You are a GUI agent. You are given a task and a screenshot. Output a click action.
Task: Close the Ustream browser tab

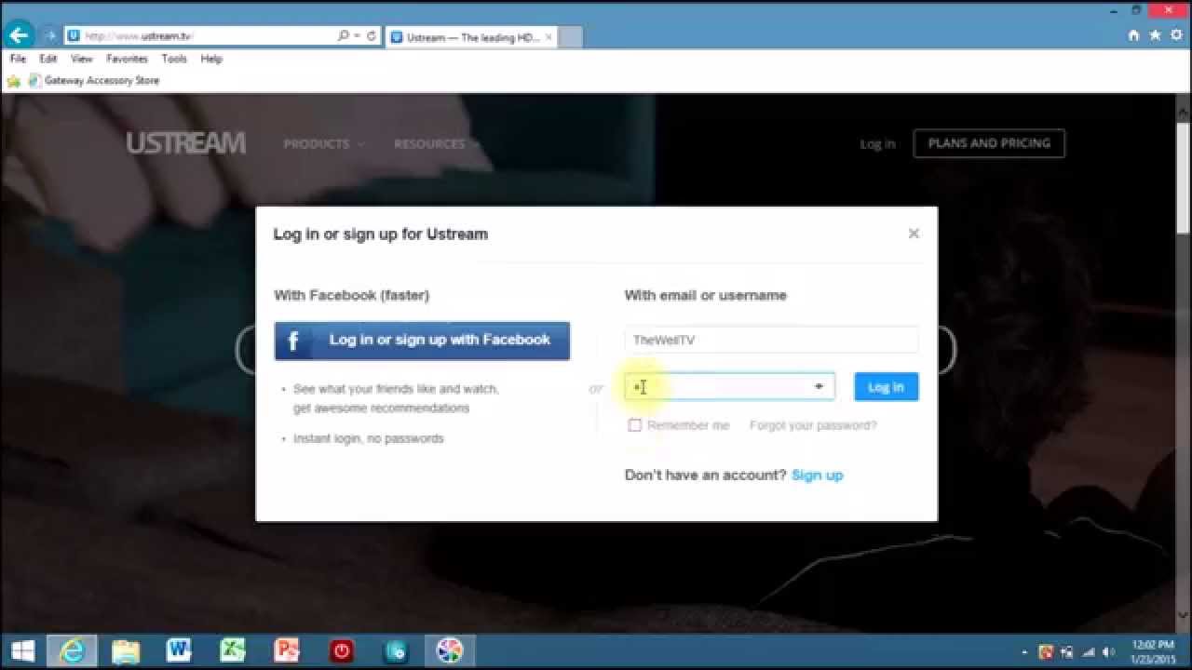[549, 37]
